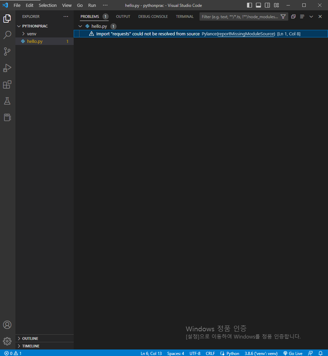328x356 pixels.
Task: Toggle Secondary Side Bar layout icon
Action: pos(267,5)
